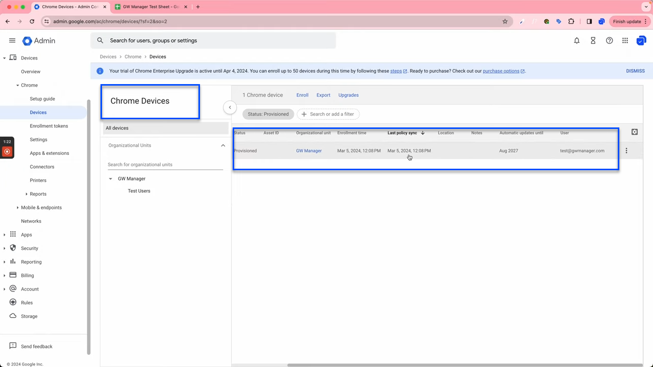Screen dimensions: 653x367
Task: Collapse the GW Manager org unit tree
Action: [x=111, y=179]
